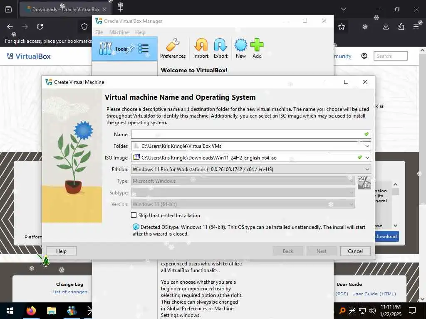Check Skip Unattended Installation
This screenshot has height=319, width=426.
(x=134, y=215)
